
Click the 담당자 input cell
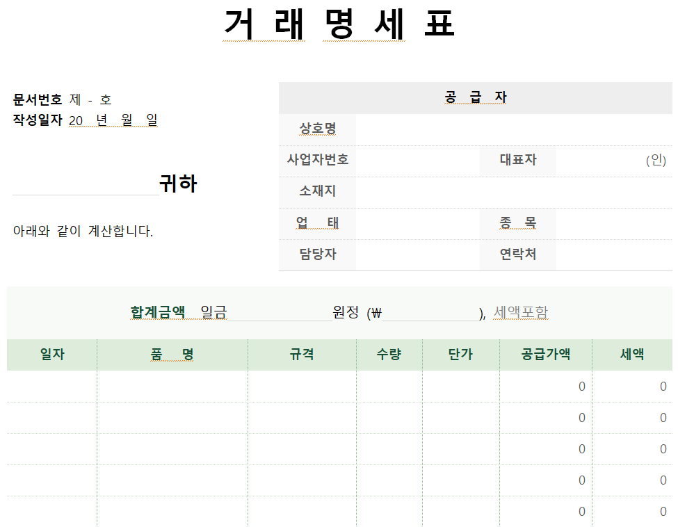pyautogui.click(x=417, y=254)
